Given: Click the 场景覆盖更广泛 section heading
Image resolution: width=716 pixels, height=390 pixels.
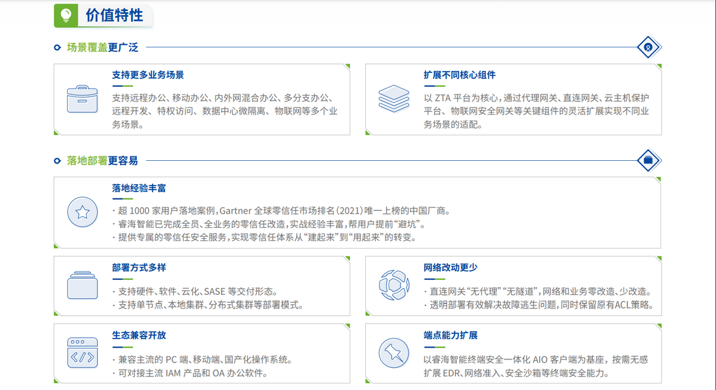Looking at the screenshot, I should (x=102, y=48).
